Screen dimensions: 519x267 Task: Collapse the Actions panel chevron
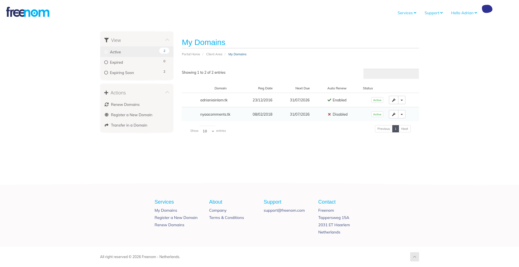pos(167,92)
